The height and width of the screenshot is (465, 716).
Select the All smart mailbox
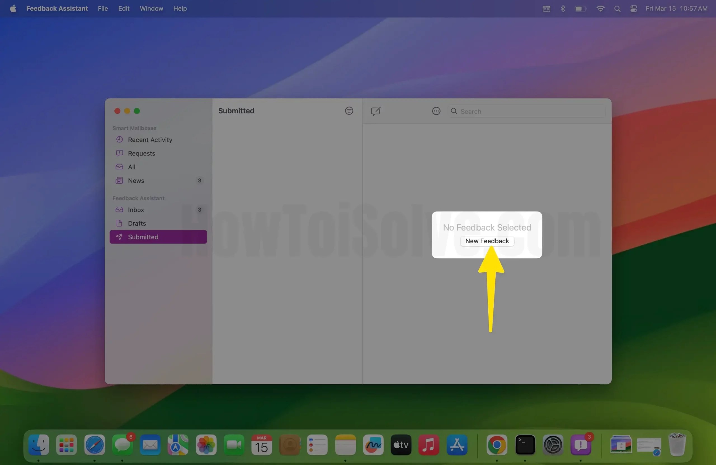click(132, 167)
